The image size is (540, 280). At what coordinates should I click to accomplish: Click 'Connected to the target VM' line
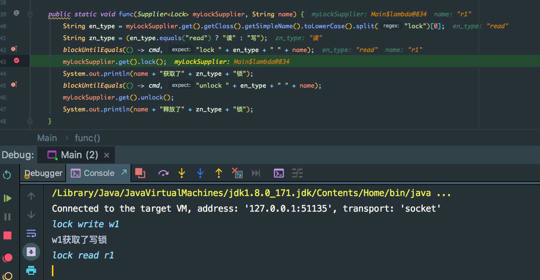pyautogui.click(x=247, y=208)
